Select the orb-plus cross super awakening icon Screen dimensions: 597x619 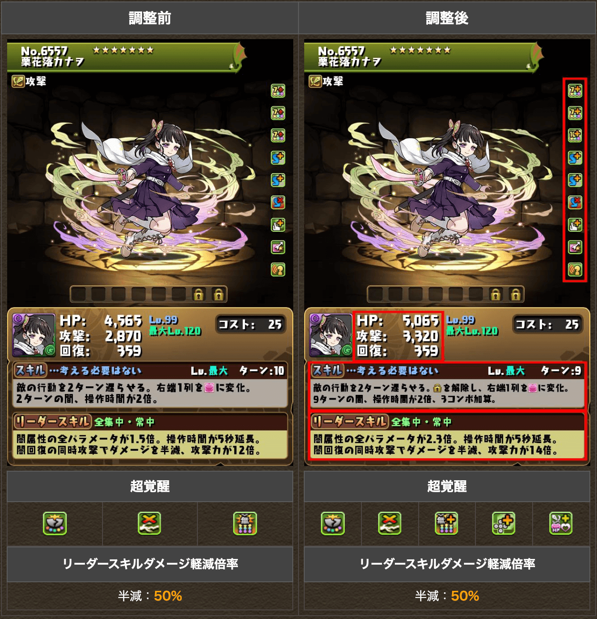click(x=504, y=524)
